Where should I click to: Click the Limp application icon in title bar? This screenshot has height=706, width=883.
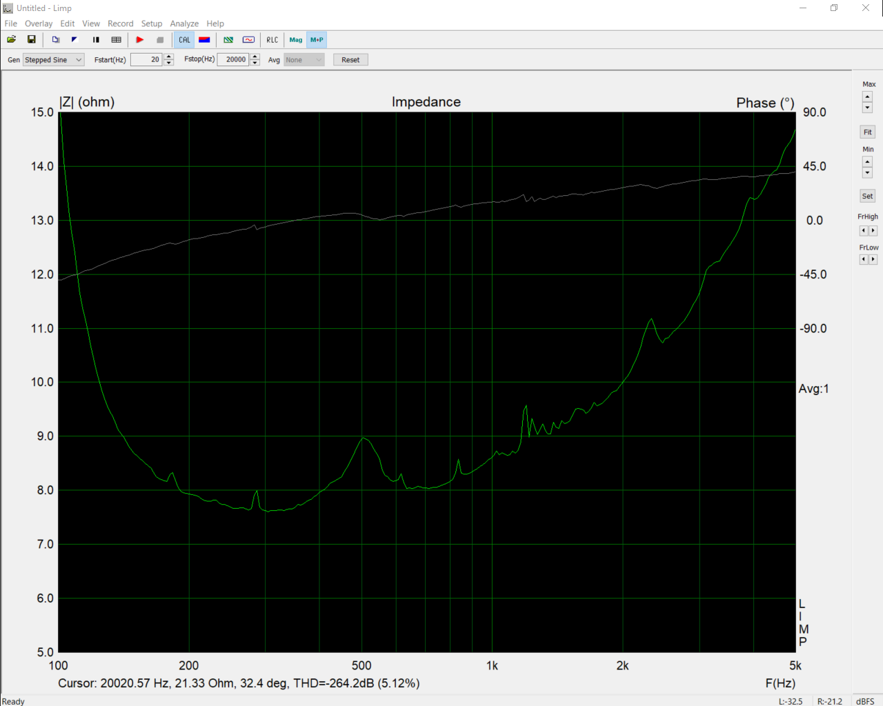click(x=8, y=8)
